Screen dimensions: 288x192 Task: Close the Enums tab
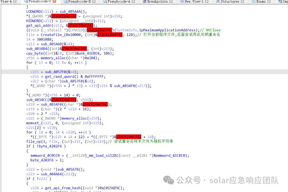click(x=269, y=1)
